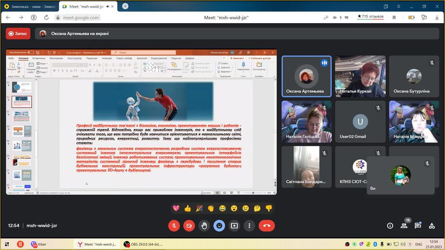Open the 715 отзывов site reviews

click(x=370, y=17)
